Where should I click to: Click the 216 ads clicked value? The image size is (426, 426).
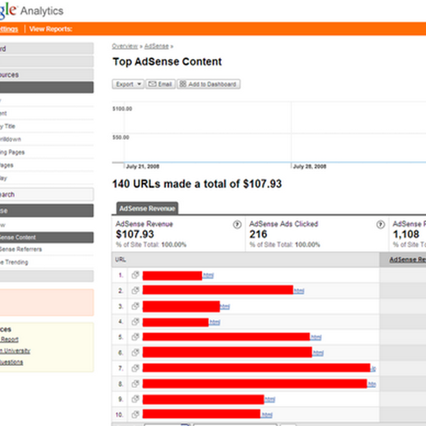(258, 234)
